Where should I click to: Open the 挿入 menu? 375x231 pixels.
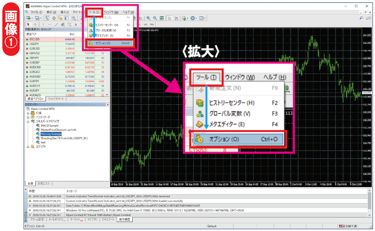tap(65, 12)
